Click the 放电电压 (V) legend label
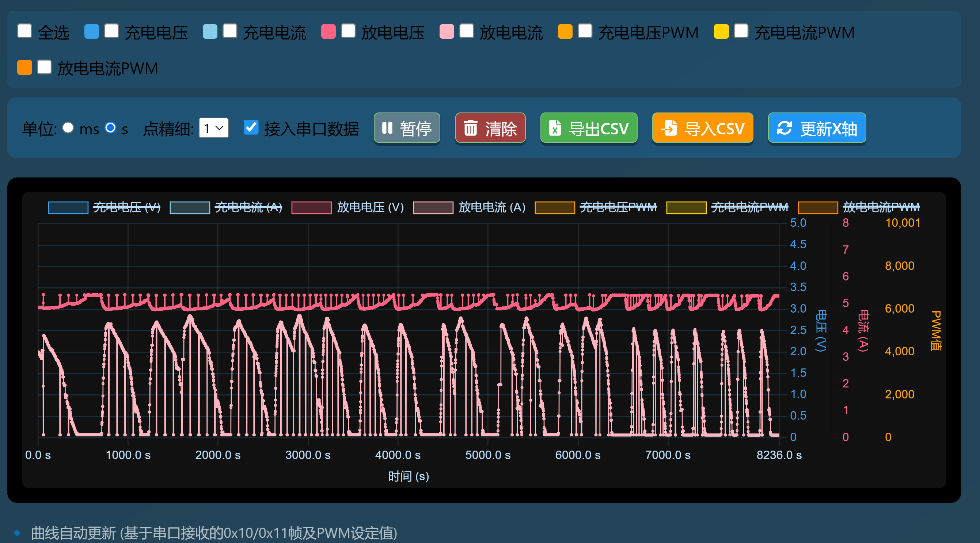This screenshot has width=980, height=543. coord(370,208)
